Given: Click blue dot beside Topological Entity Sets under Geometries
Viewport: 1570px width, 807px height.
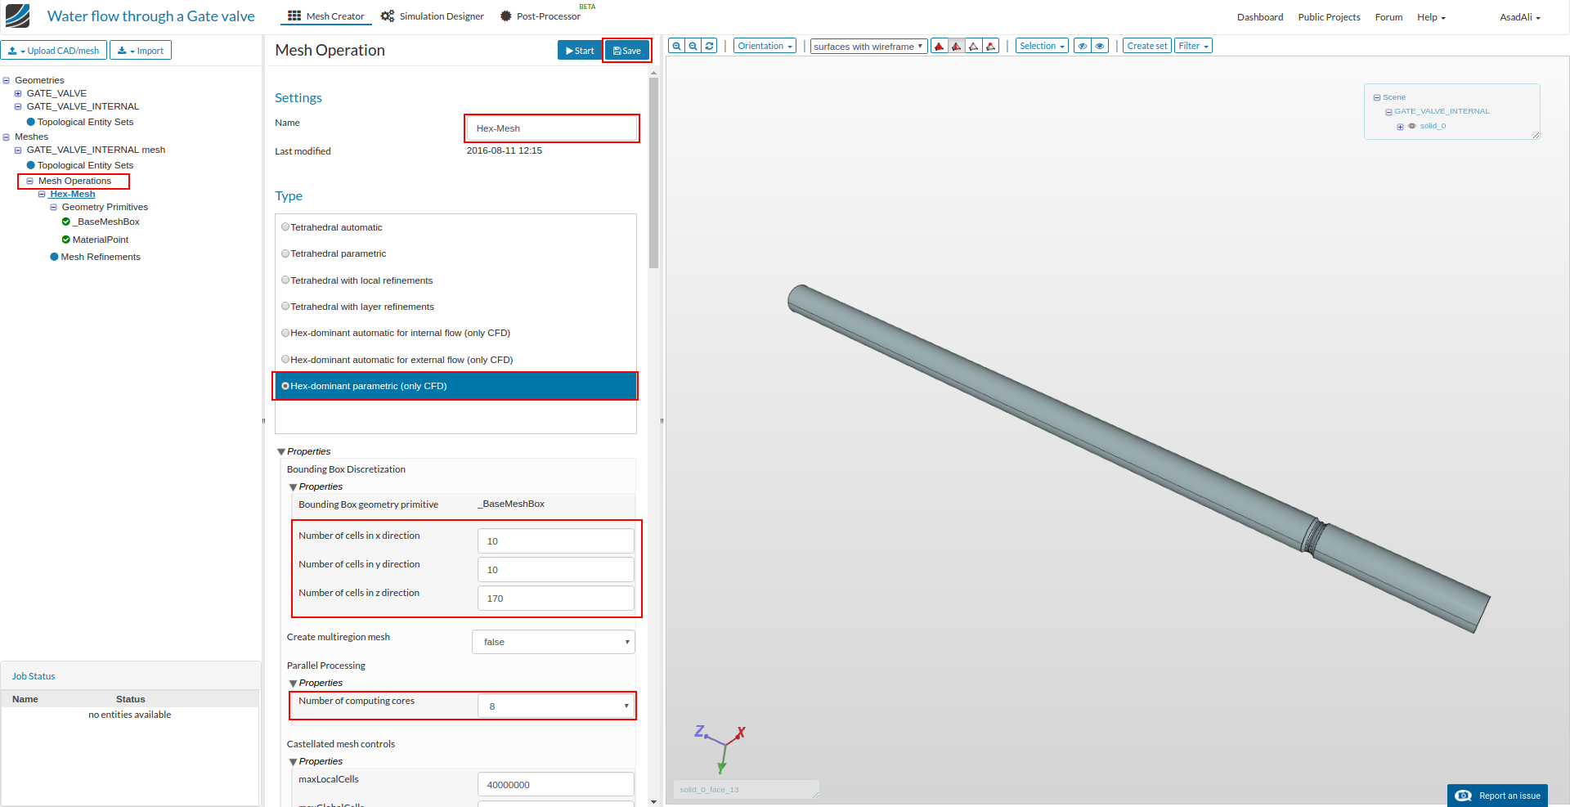Looking at the screenshot, I should pos(31,122).
